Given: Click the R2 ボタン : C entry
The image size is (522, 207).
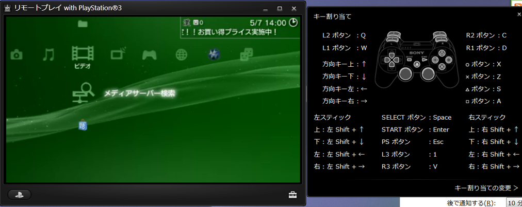Looking at the screenshot, I should [x=486, y=35].
